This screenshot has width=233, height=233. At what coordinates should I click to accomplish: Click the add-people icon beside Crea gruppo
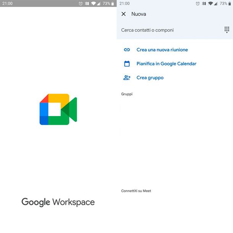click(x=127, y=78)
